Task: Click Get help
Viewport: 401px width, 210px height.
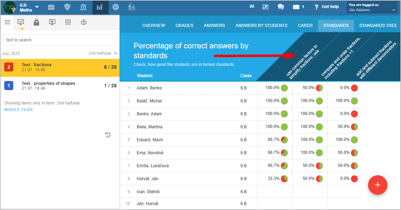Action: (327, 7)
